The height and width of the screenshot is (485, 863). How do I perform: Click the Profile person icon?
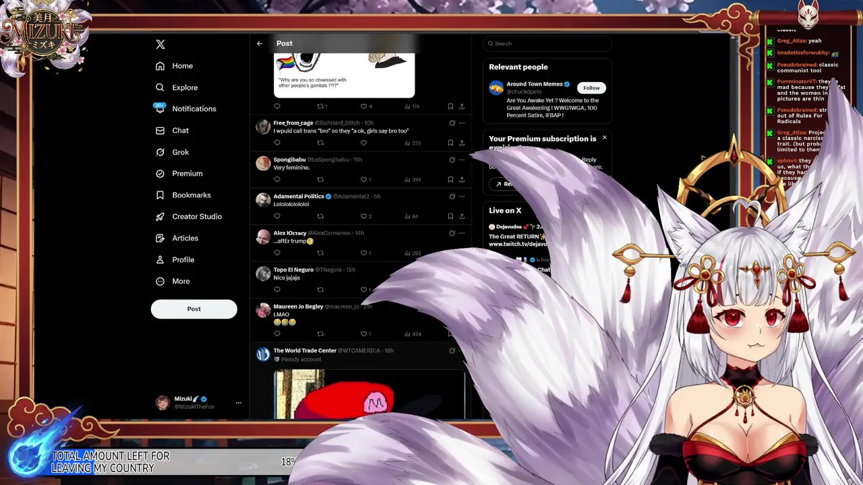(x=160, y=260)
